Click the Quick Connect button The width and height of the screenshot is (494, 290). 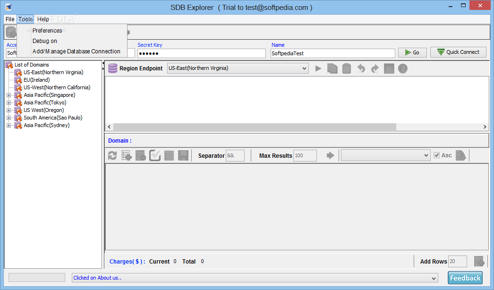(x=459, y=52)
